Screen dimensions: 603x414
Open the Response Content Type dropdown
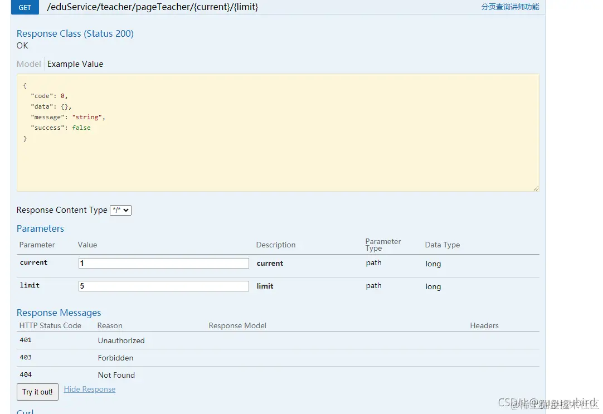tap(121, 210)
